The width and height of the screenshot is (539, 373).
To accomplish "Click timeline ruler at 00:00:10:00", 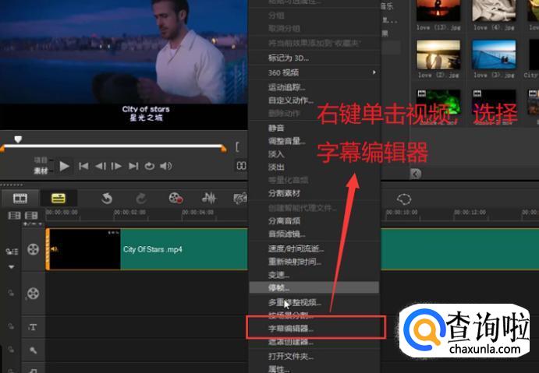I will click(x=402, y=213).
